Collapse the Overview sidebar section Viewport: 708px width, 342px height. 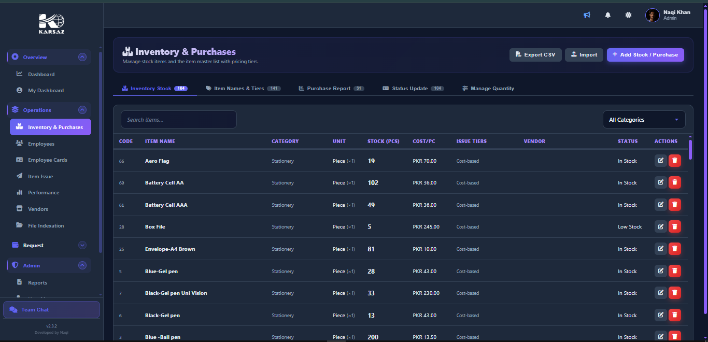[82, 57]
